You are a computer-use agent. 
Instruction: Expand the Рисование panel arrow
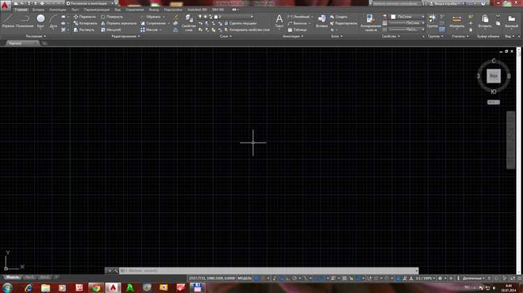click(x=45, y=36)
